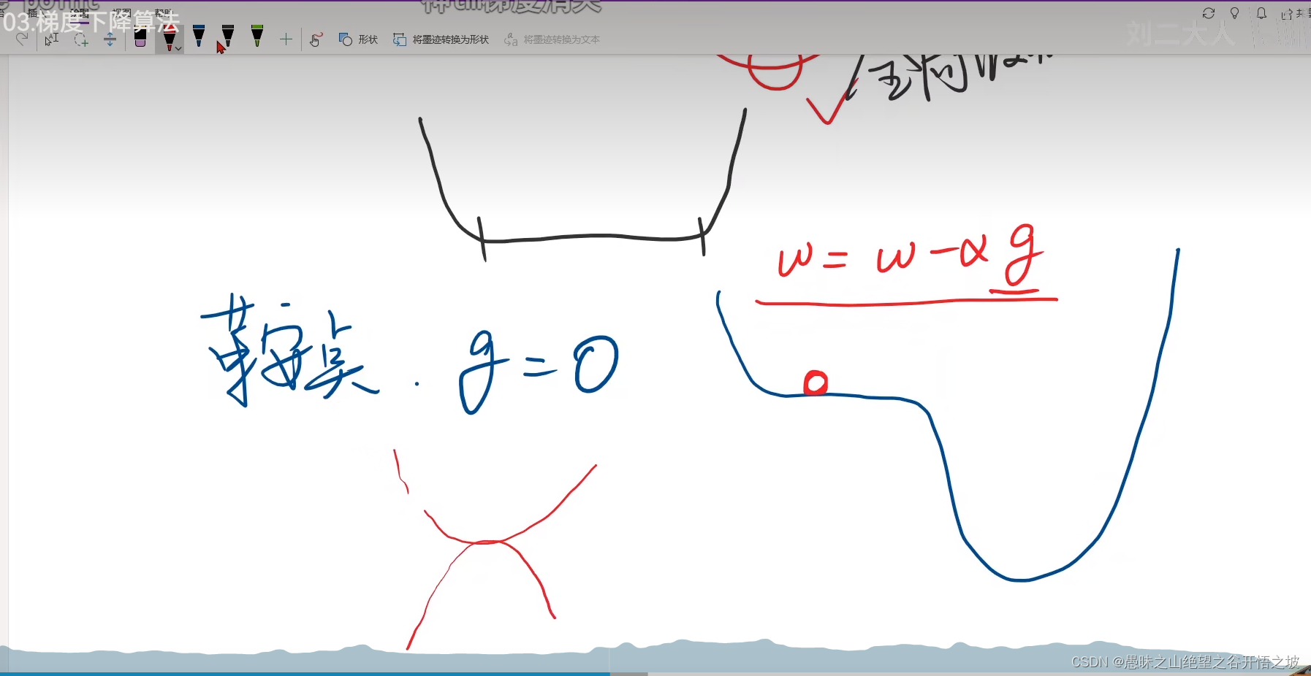Open the 帮助 help tab
Screen dimensions: 1311x676
coord(164,13)
